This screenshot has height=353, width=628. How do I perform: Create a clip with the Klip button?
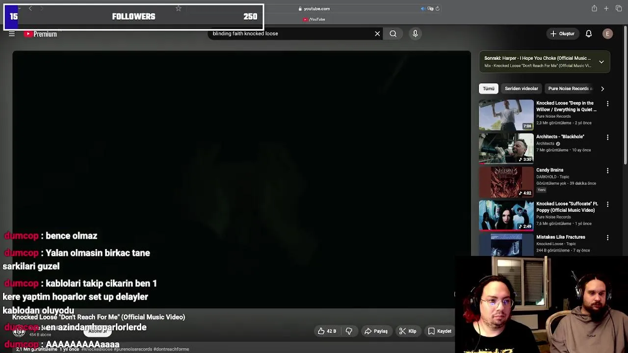[x=408, y=331]
